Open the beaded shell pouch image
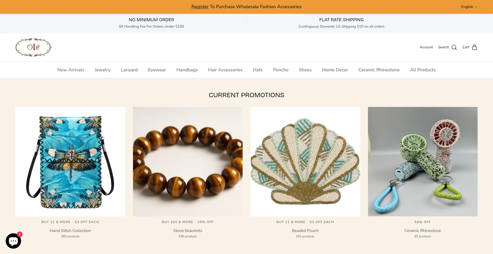The width and height of the screenshot is (493, 254). 305,162
